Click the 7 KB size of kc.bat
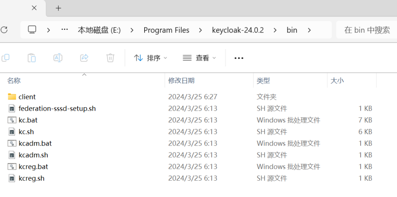Viewport: 397px width, 197px height. coord(365,120)
